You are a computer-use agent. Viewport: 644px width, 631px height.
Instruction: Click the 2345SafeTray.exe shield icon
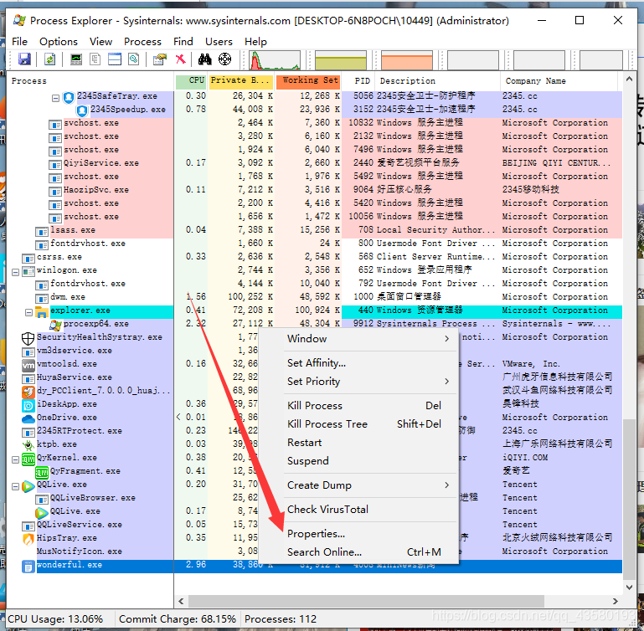pyautogui.click(x=69, y=97)
